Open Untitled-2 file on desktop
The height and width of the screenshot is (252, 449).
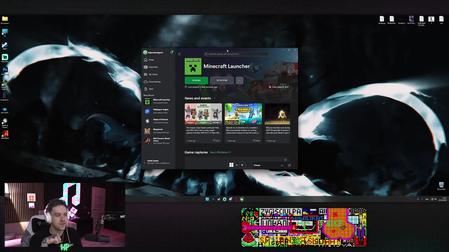pos(401,20)
